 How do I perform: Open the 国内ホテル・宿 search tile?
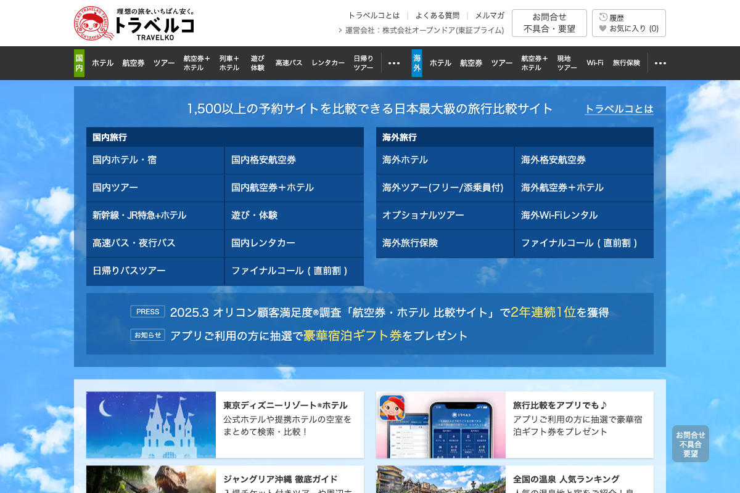pos(155,160)
